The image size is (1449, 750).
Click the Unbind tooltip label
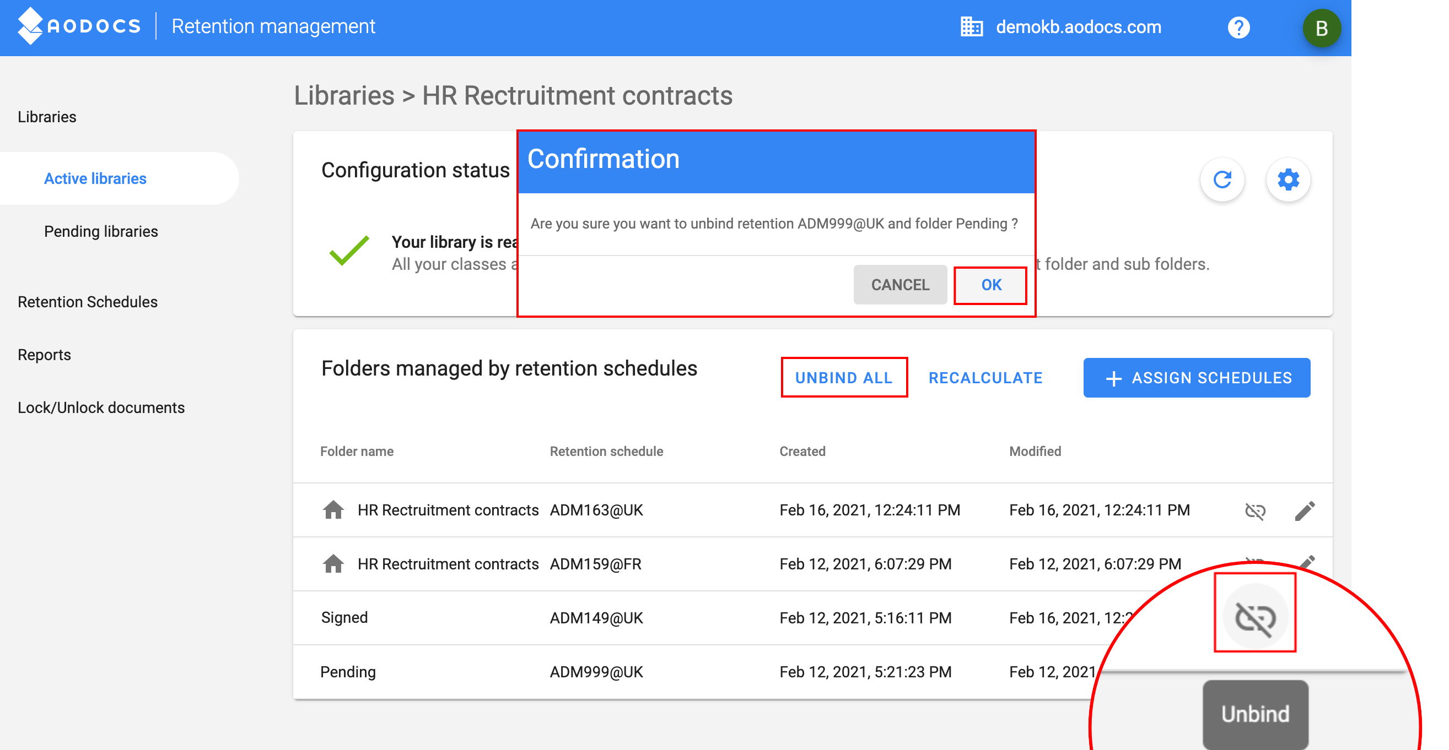click(1255, 714)
